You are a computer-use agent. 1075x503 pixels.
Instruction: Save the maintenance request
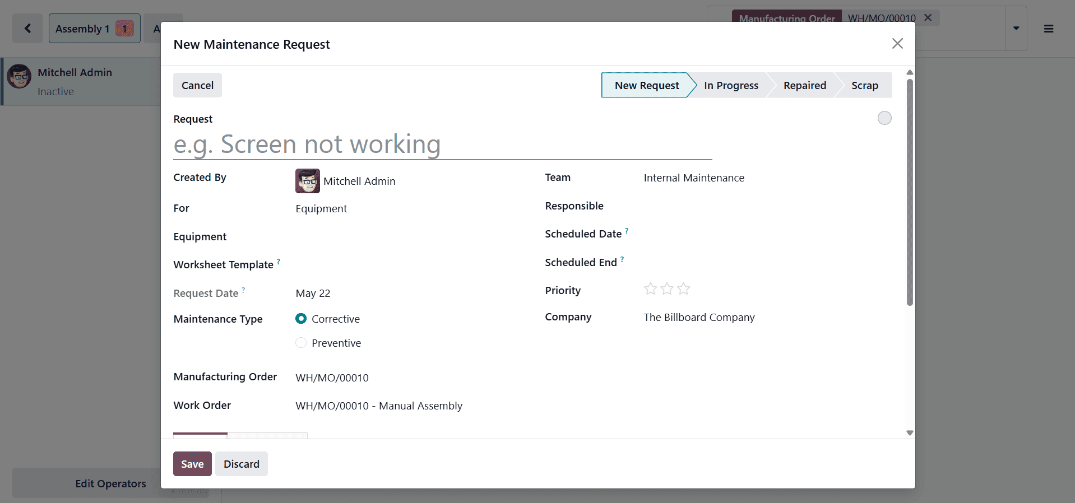tap(192, 464)
